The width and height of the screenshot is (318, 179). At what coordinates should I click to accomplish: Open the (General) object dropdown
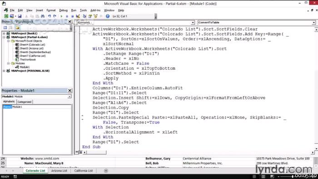pyautogui.click(x=193, y=23)
